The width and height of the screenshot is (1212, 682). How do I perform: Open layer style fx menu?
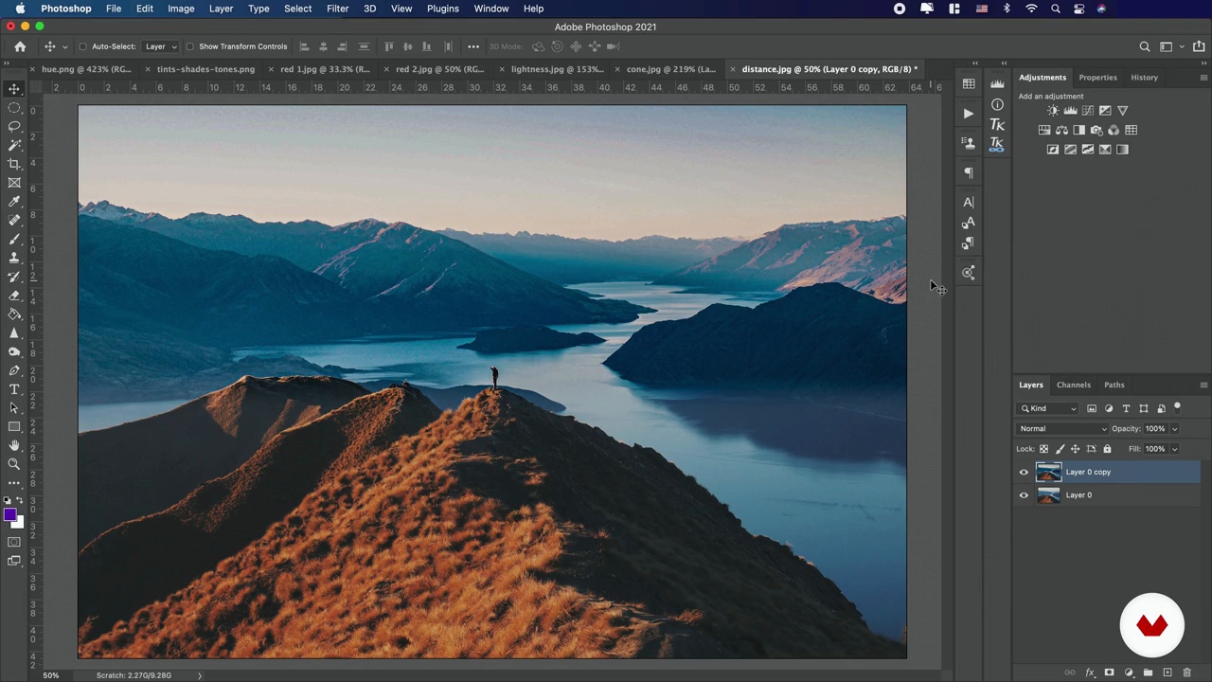pos(1090,673)
